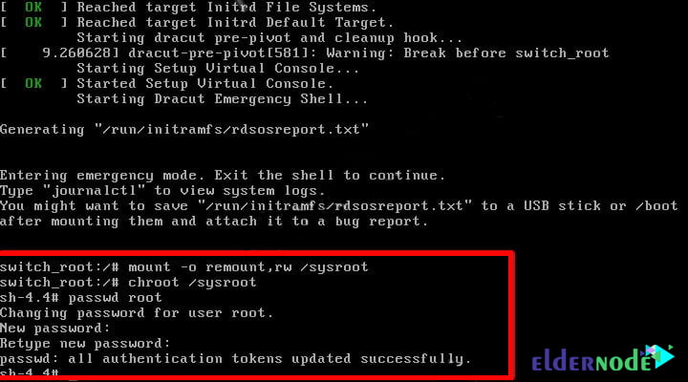Click the Changing password for user root line
688x382 pixels.
pyautogui.click(x=137, y=312)
